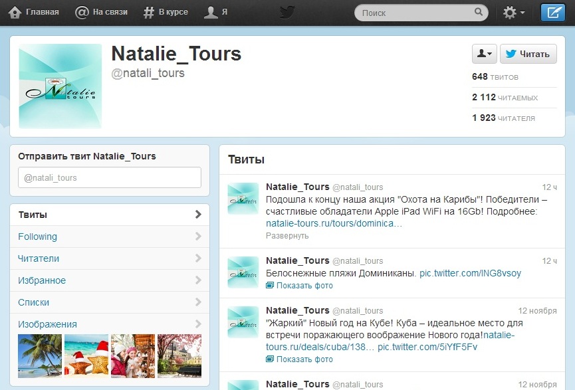This screenshot has height=390, width=575.
Task: Open the settings gear dropdown
Action: point(513,13)
